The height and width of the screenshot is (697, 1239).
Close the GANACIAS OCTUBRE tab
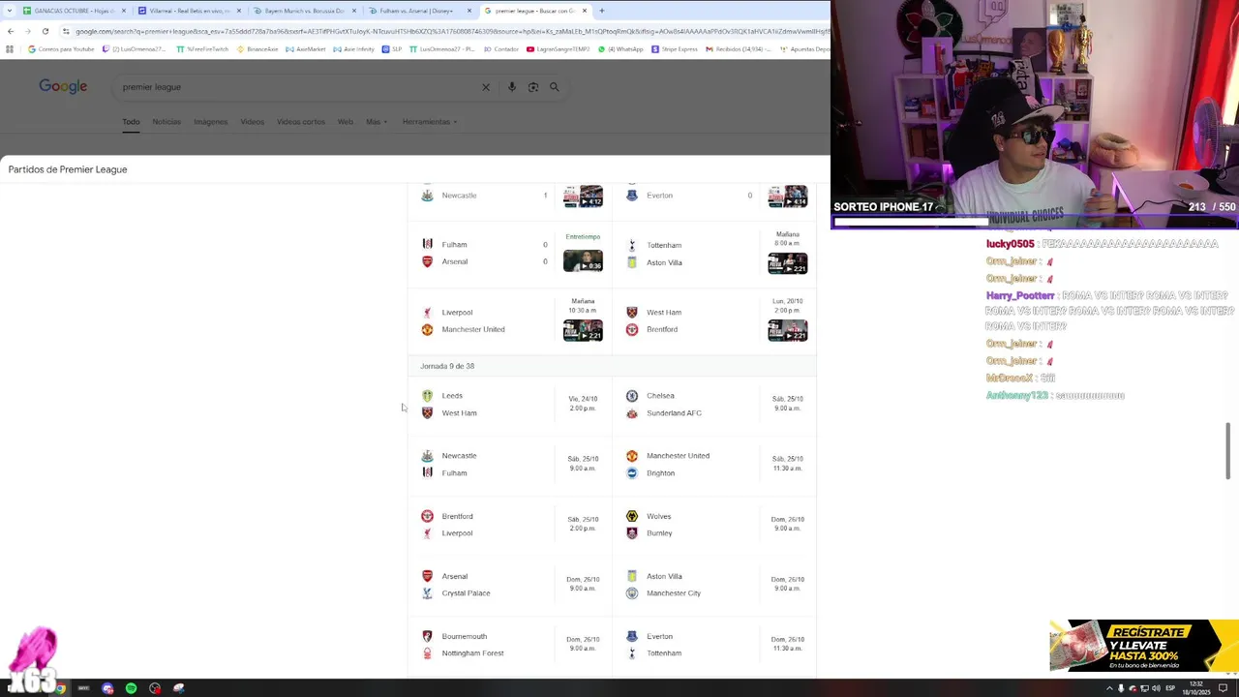124,11
